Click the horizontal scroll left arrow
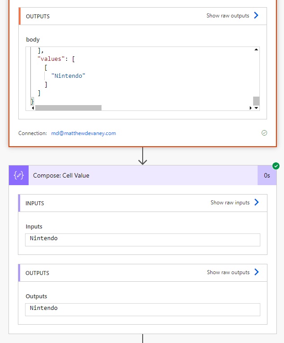The image size is (284, 343). coord(33,108)
